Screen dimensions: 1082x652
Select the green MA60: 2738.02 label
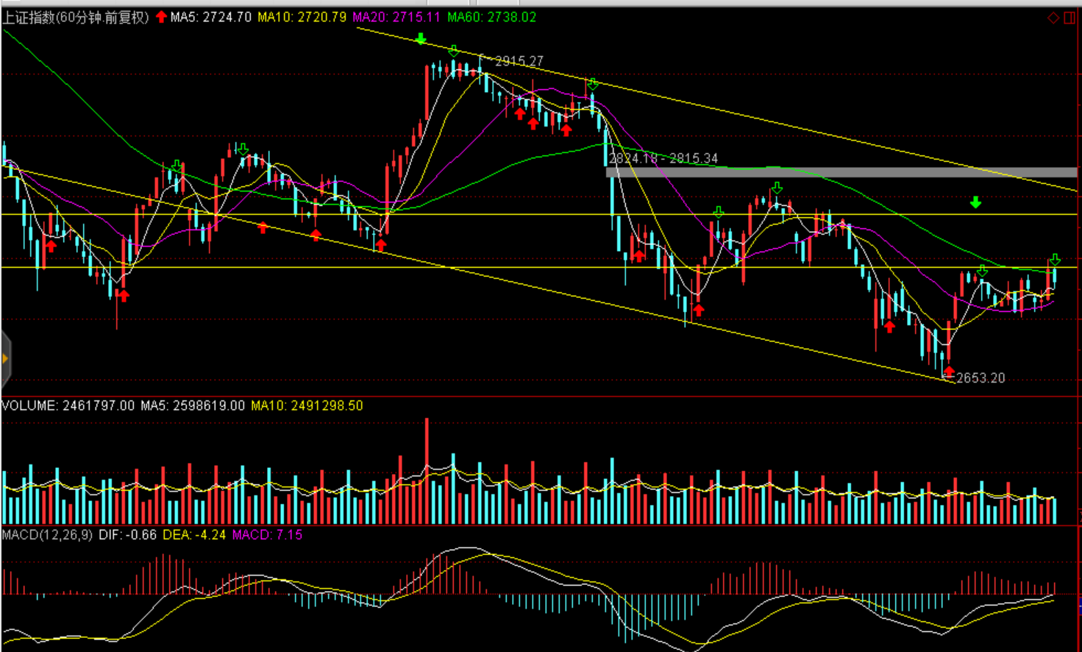pyautogui.click(x=491, y=17)
